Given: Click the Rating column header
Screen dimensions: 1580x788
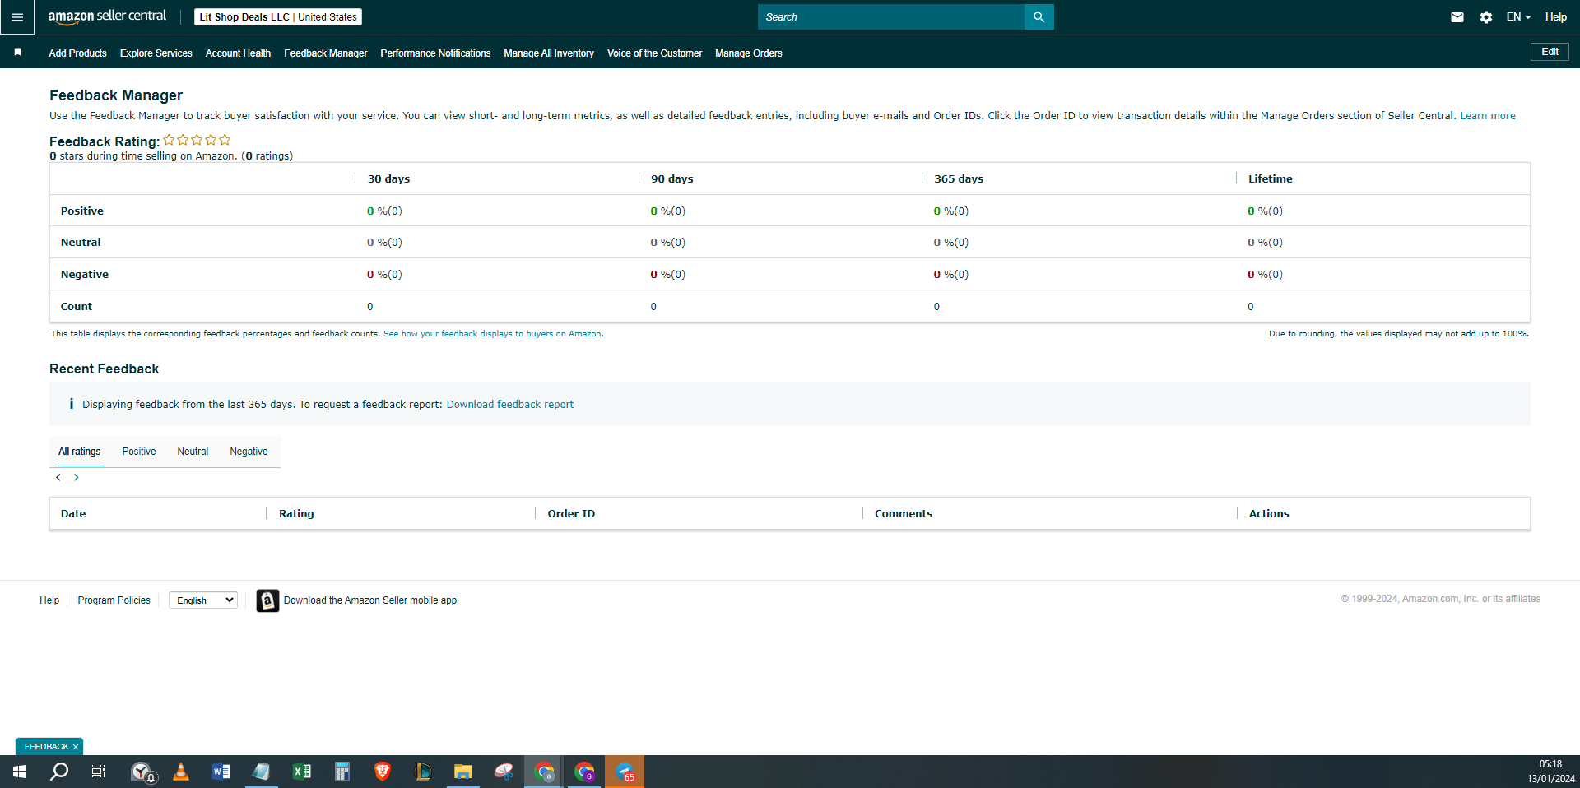Looking at the screenshot, I should coord(296,513).
